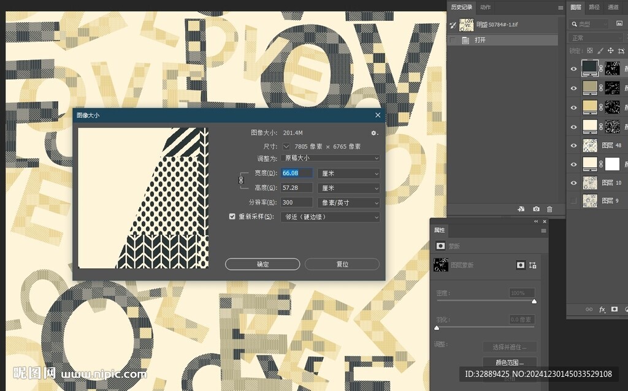Collapse Properties panel with double arrows
The width and height of the screenshot is (628, 391).
(x=536, y=221)
